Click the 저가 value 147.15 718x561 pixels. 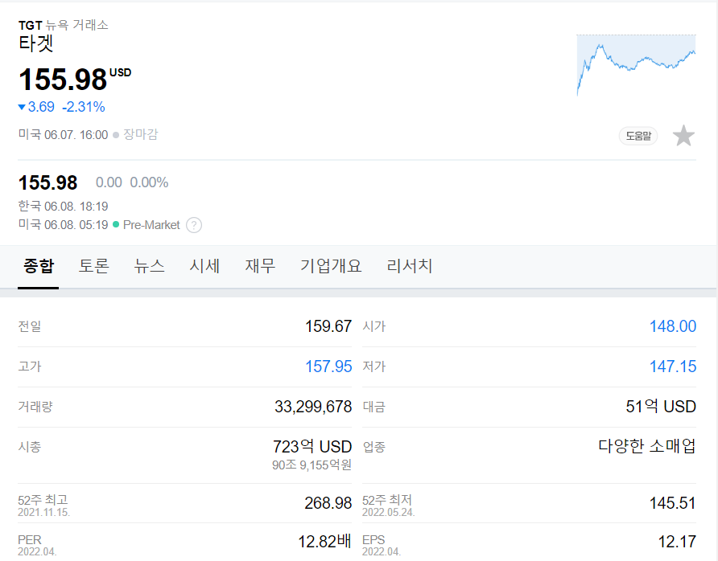tap(673, 366)
